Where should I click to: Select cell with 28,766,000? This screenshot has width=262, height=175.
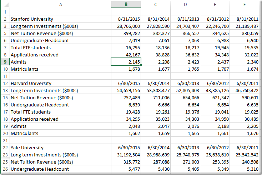coord(126,26)
